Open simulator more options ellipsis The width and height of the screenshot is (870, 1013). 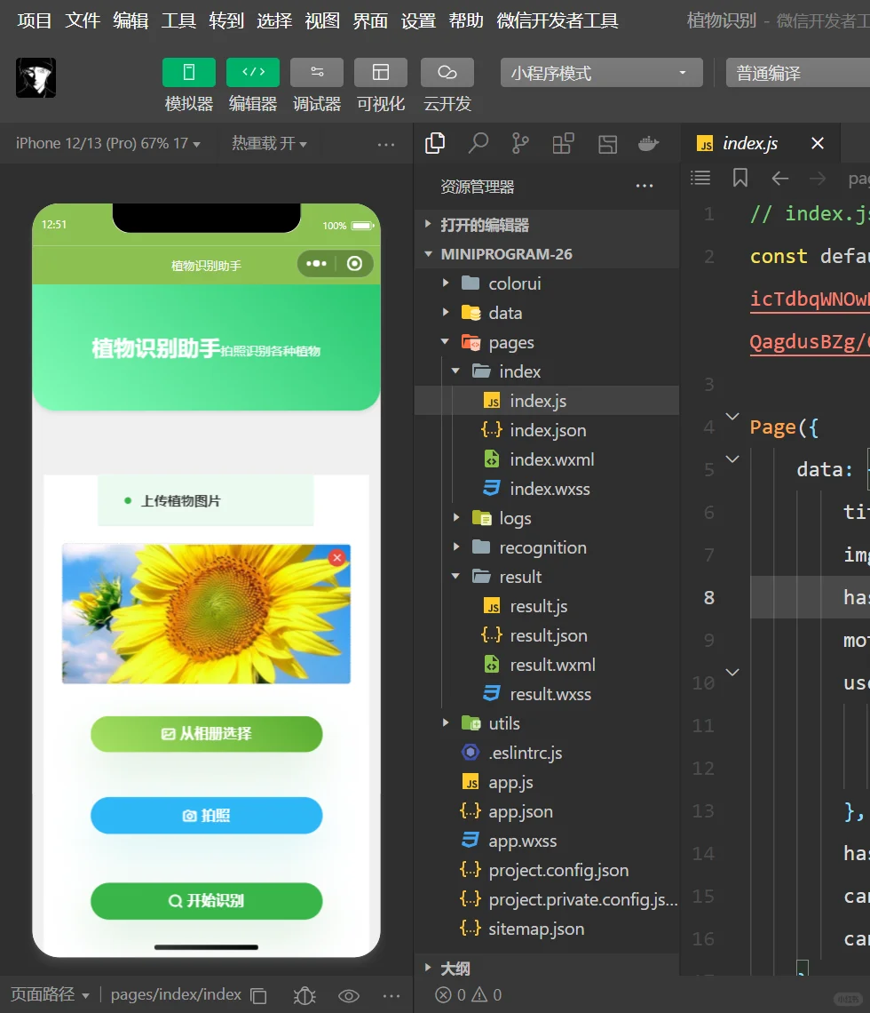tap(386, 145)
